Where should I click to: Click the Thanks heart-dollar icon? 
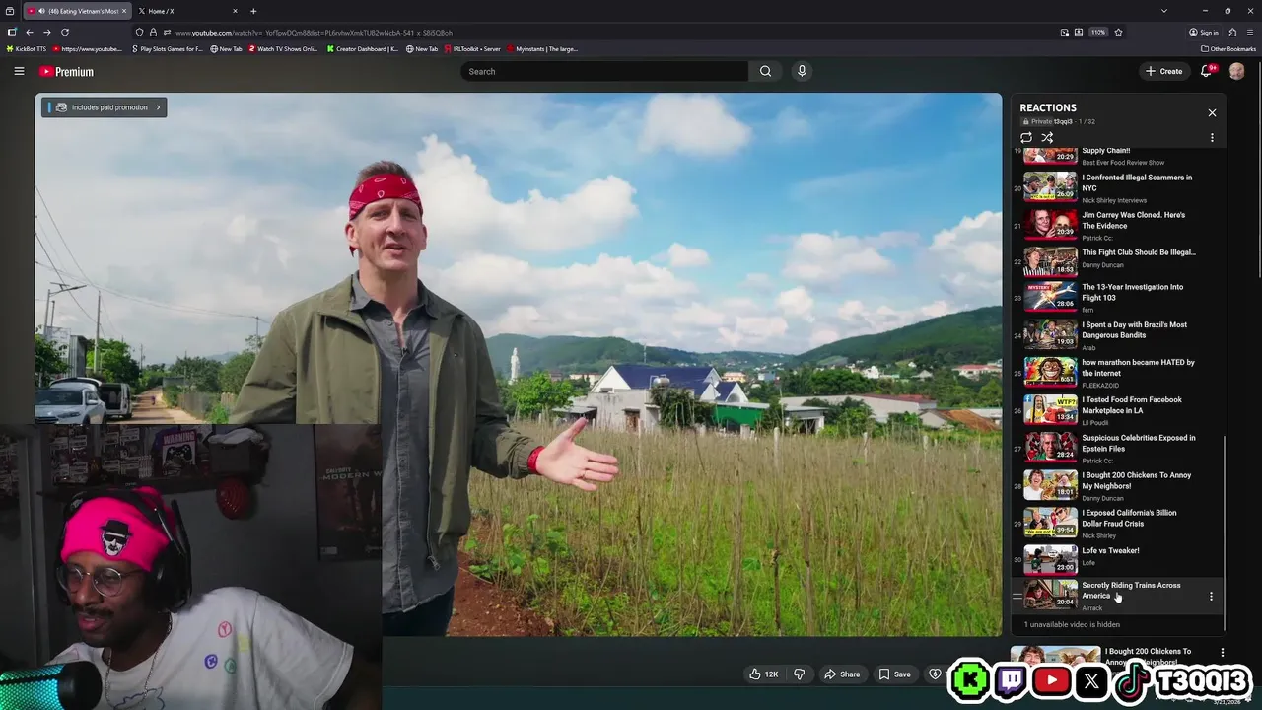coord(935,674)
